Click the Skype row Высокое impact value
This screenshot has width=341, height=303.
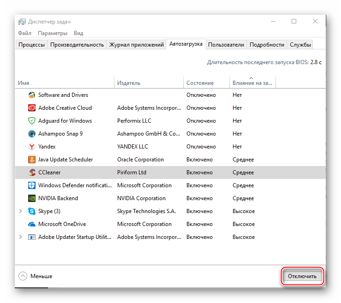point(244,211)
